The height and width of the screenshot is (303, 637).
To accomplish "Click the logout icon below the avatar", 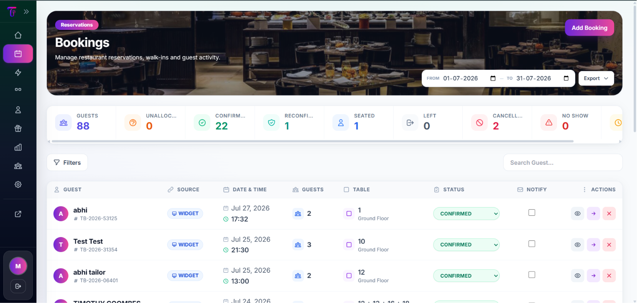I will 18,286.
